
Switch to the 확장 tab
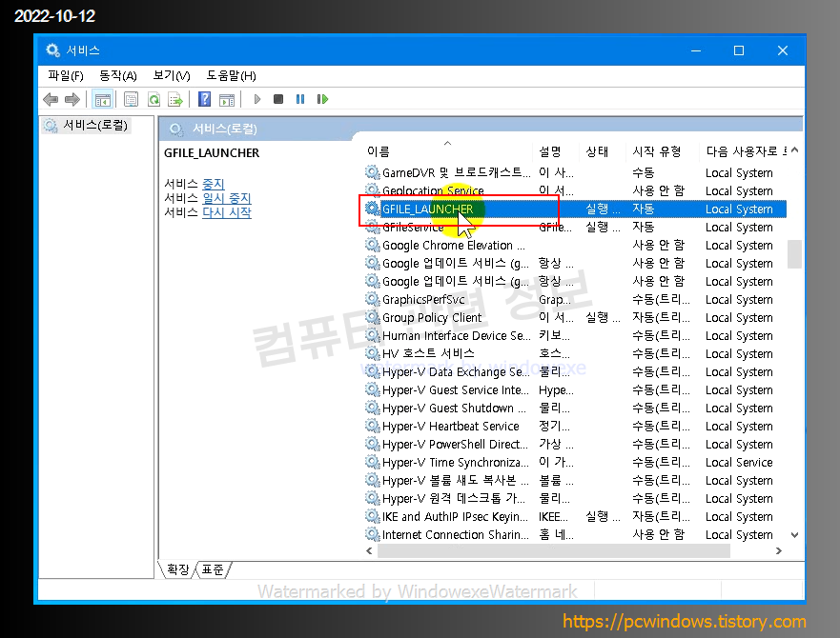pos(178,568)
